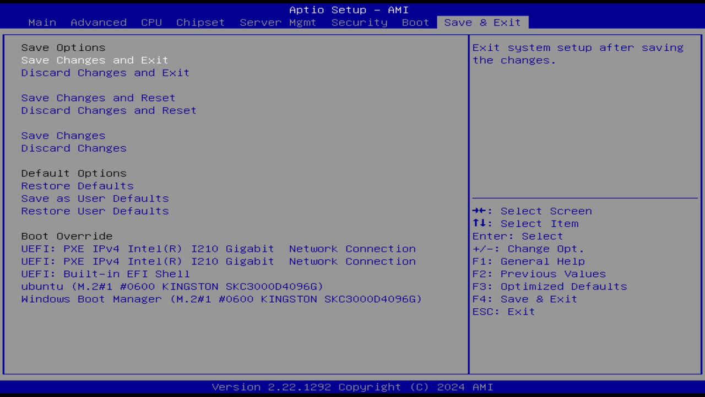Click the Aptio Setup - AMI title
705x397 pixels.
pyautogui.click(x=349, y=10)
